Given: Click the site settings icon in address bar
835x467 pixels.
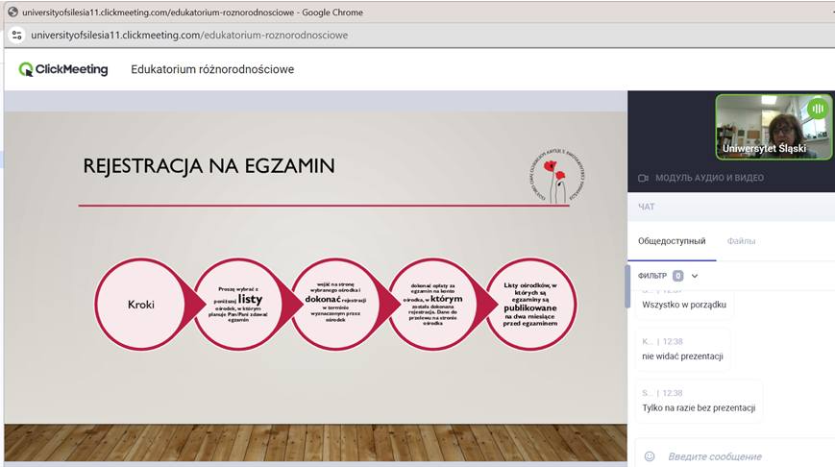Looking at the screenshot, I should tap(15, 36).
